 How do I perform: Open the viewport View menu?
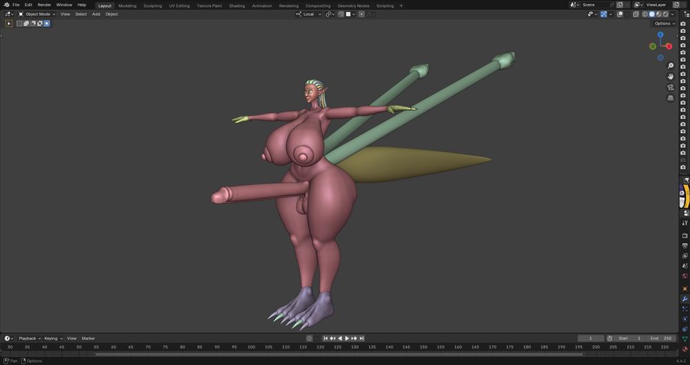pyautogui.click(x=65, y=14)
